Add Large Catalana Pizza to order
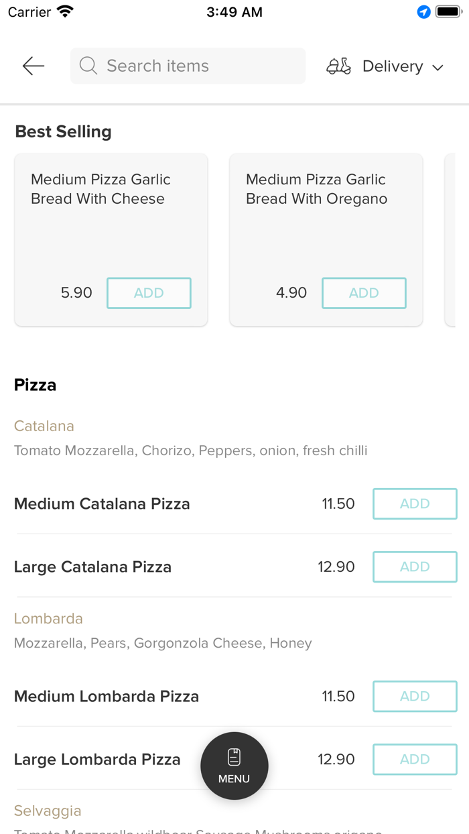469x834 pixels. pyautogui.click(x=415, y=567)
